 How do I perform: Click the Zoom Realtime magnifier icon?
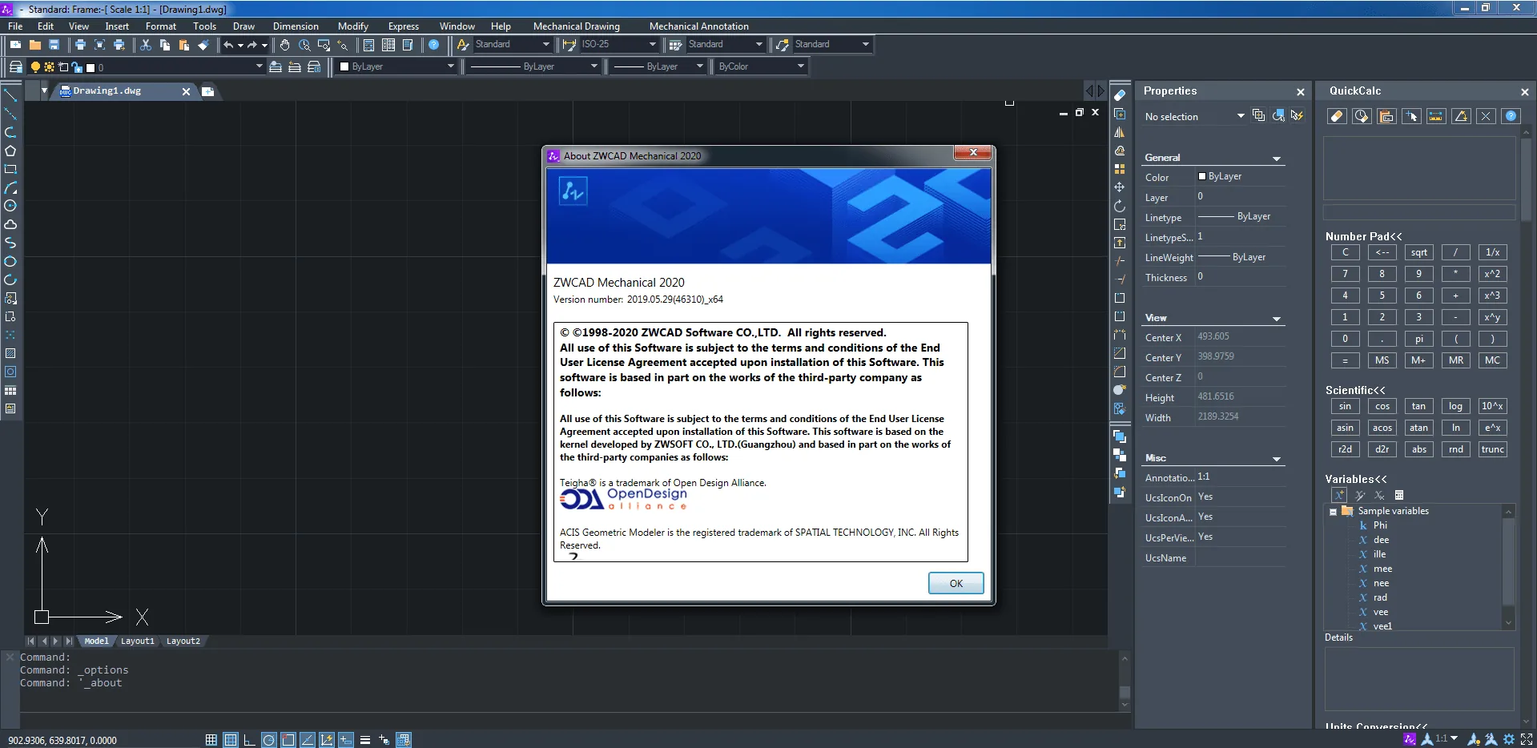[x=304, y=45]
